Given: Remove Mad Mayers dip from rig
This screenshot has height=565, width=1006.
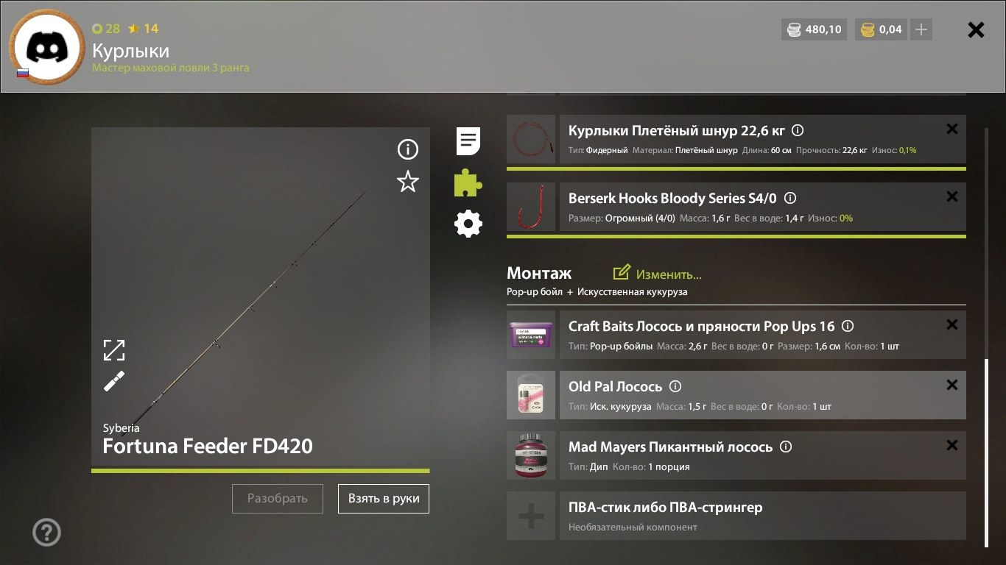Looking at the screenshot, I should [952, 445].
